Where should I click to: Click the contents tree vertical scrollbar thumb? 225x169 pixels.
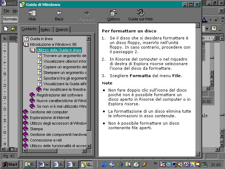89,86
